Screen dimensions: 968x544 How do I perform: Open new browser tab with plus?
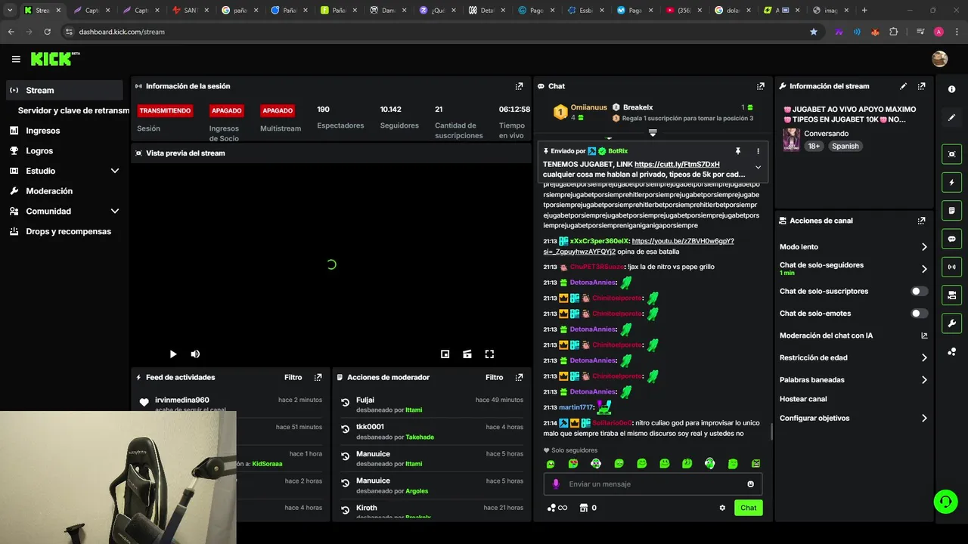click(x=864, y=11)
